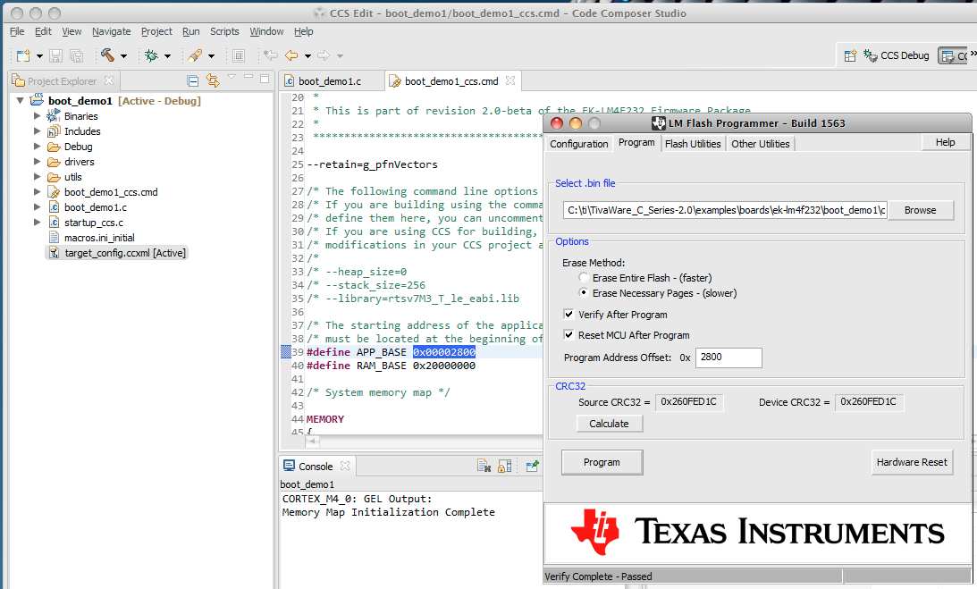Switch to the boot_demo1.c editor tab
Screen dimensions: 977x589
(330, 81)
